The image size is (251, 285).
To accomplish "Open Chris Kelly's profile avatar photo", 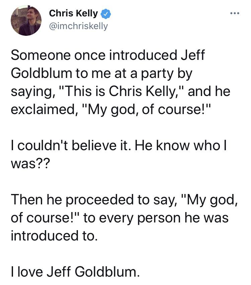I will click(26, 20).
